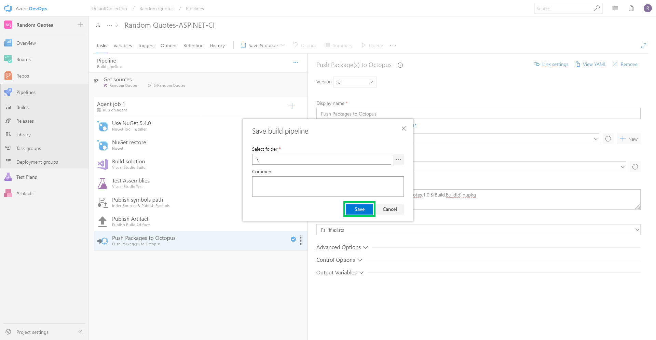The width and height of the screenshot is (656, 340).
Task: Toggle full screen mode icon
Action: [644, 45]
